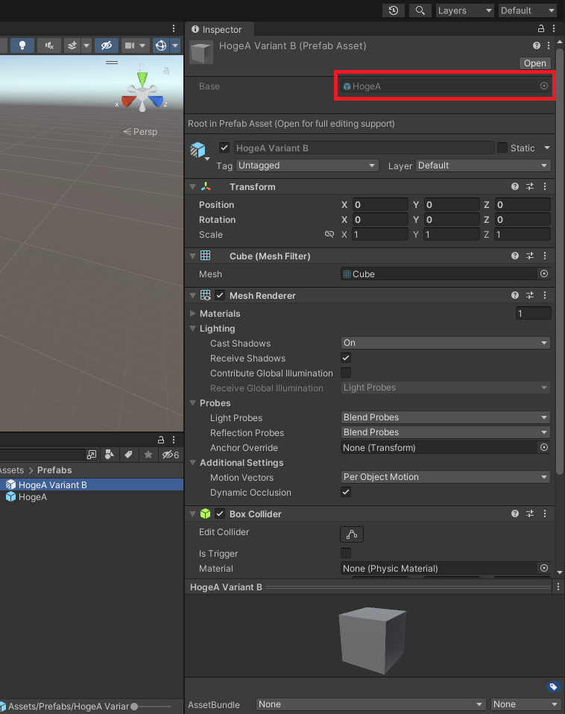Open Reflection Probes dropdown
This screenshot has height=714, width=565.
(x=445, y=432)
